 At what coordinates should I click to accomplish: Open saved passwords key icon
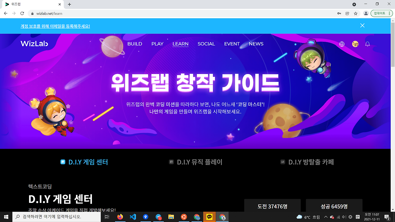(x=339, y=14)
